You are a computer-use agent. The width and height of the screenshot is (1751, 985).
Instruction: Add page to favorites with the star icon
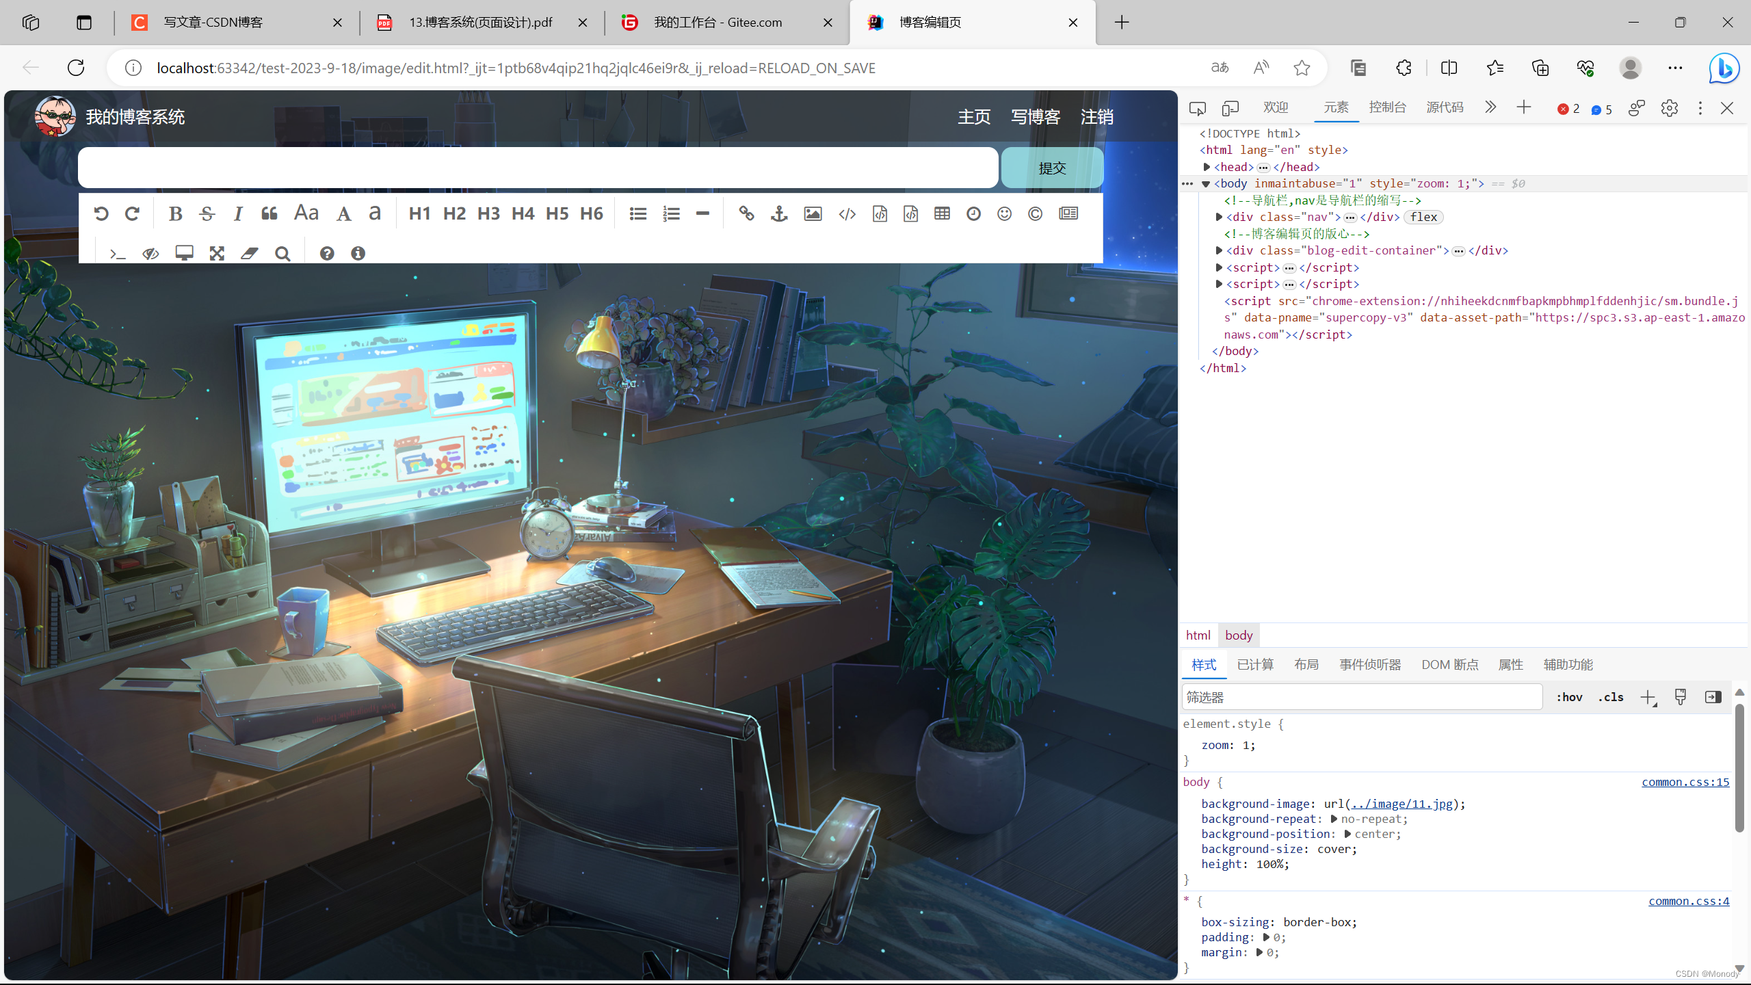[x=1302, y=68]
